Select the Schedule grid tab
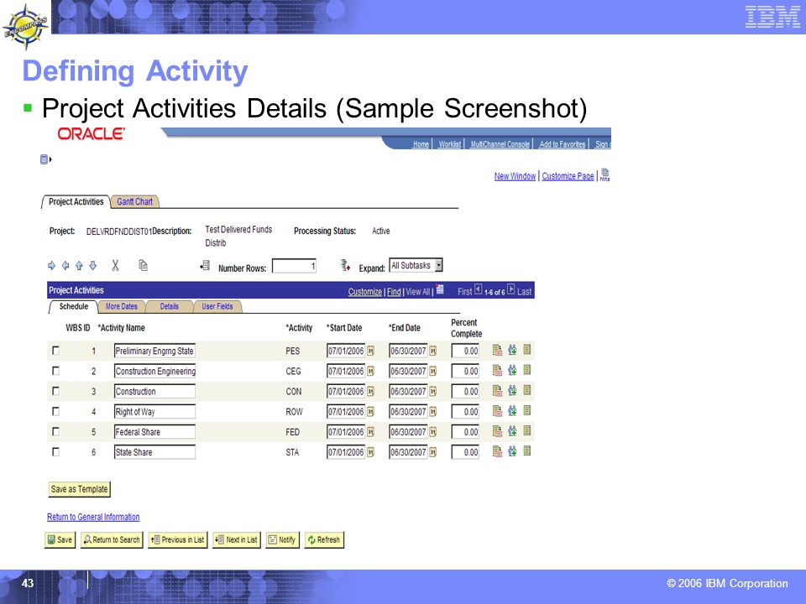This screenshot has height=604, width=806. tap(74, 307)
